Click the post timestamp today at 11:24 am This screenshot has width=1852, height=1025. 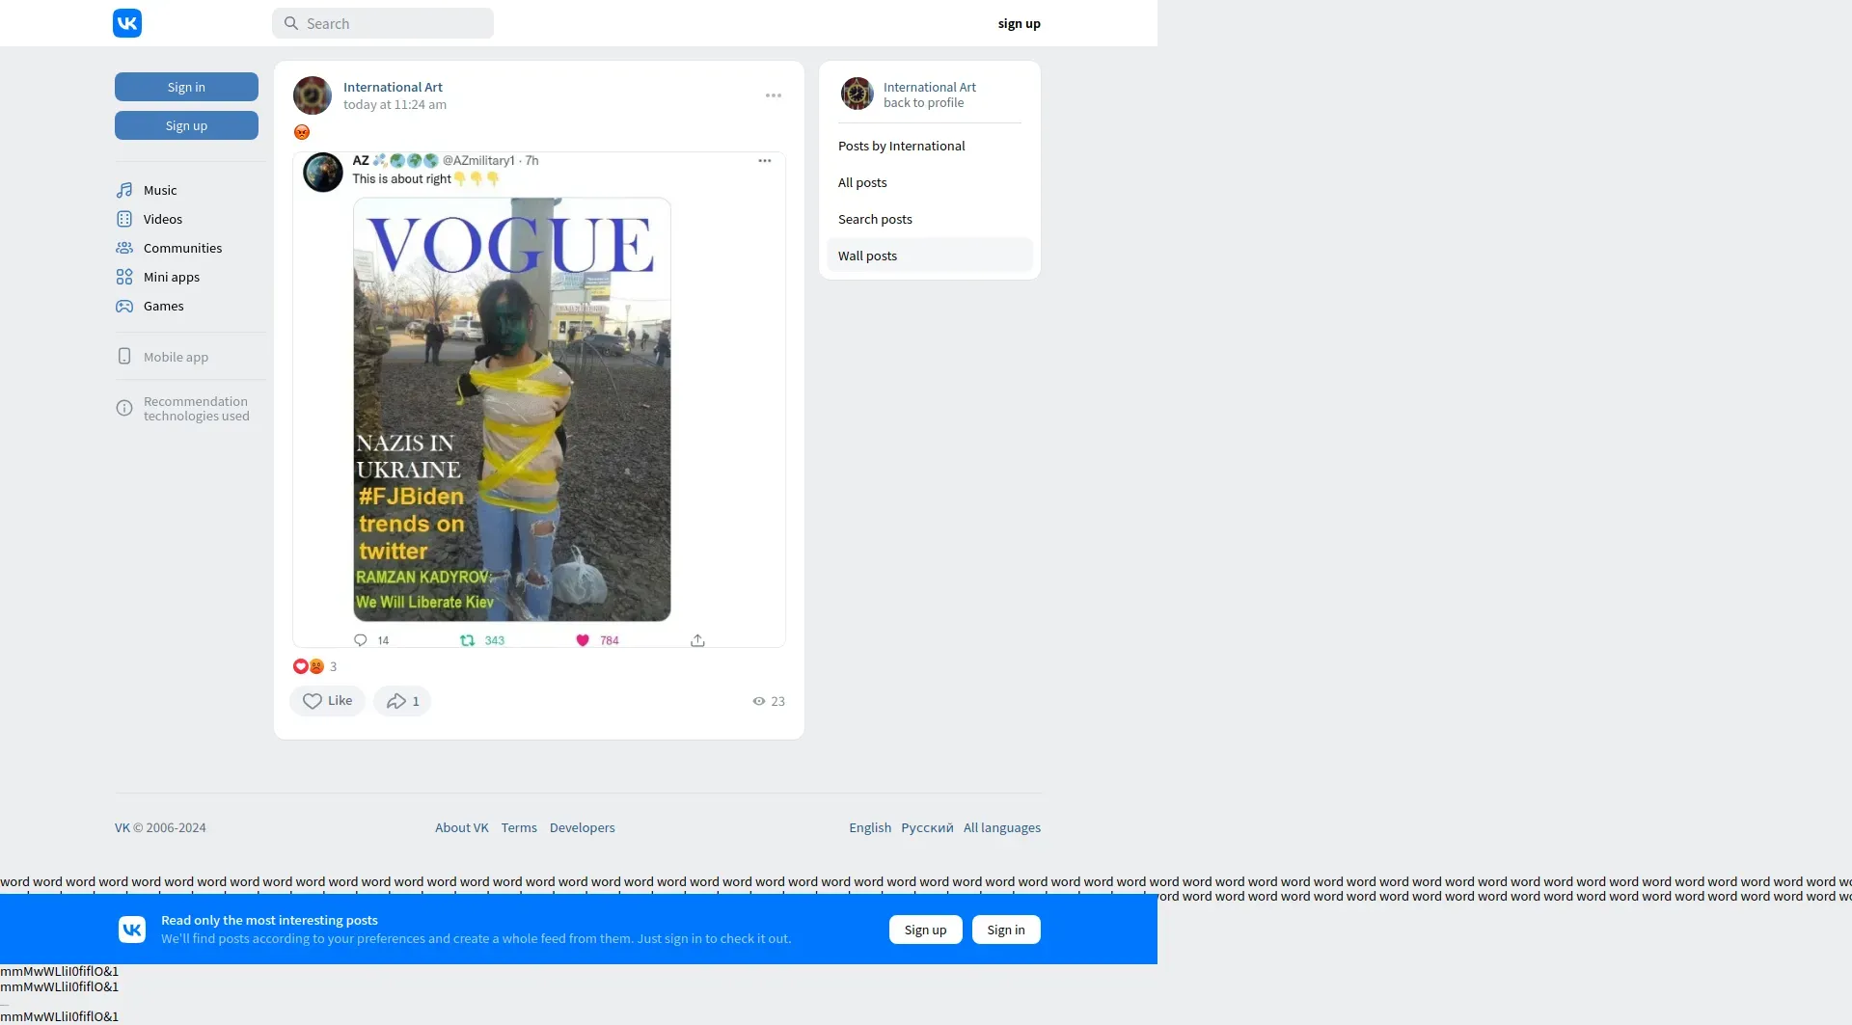[x=395, y=104]
